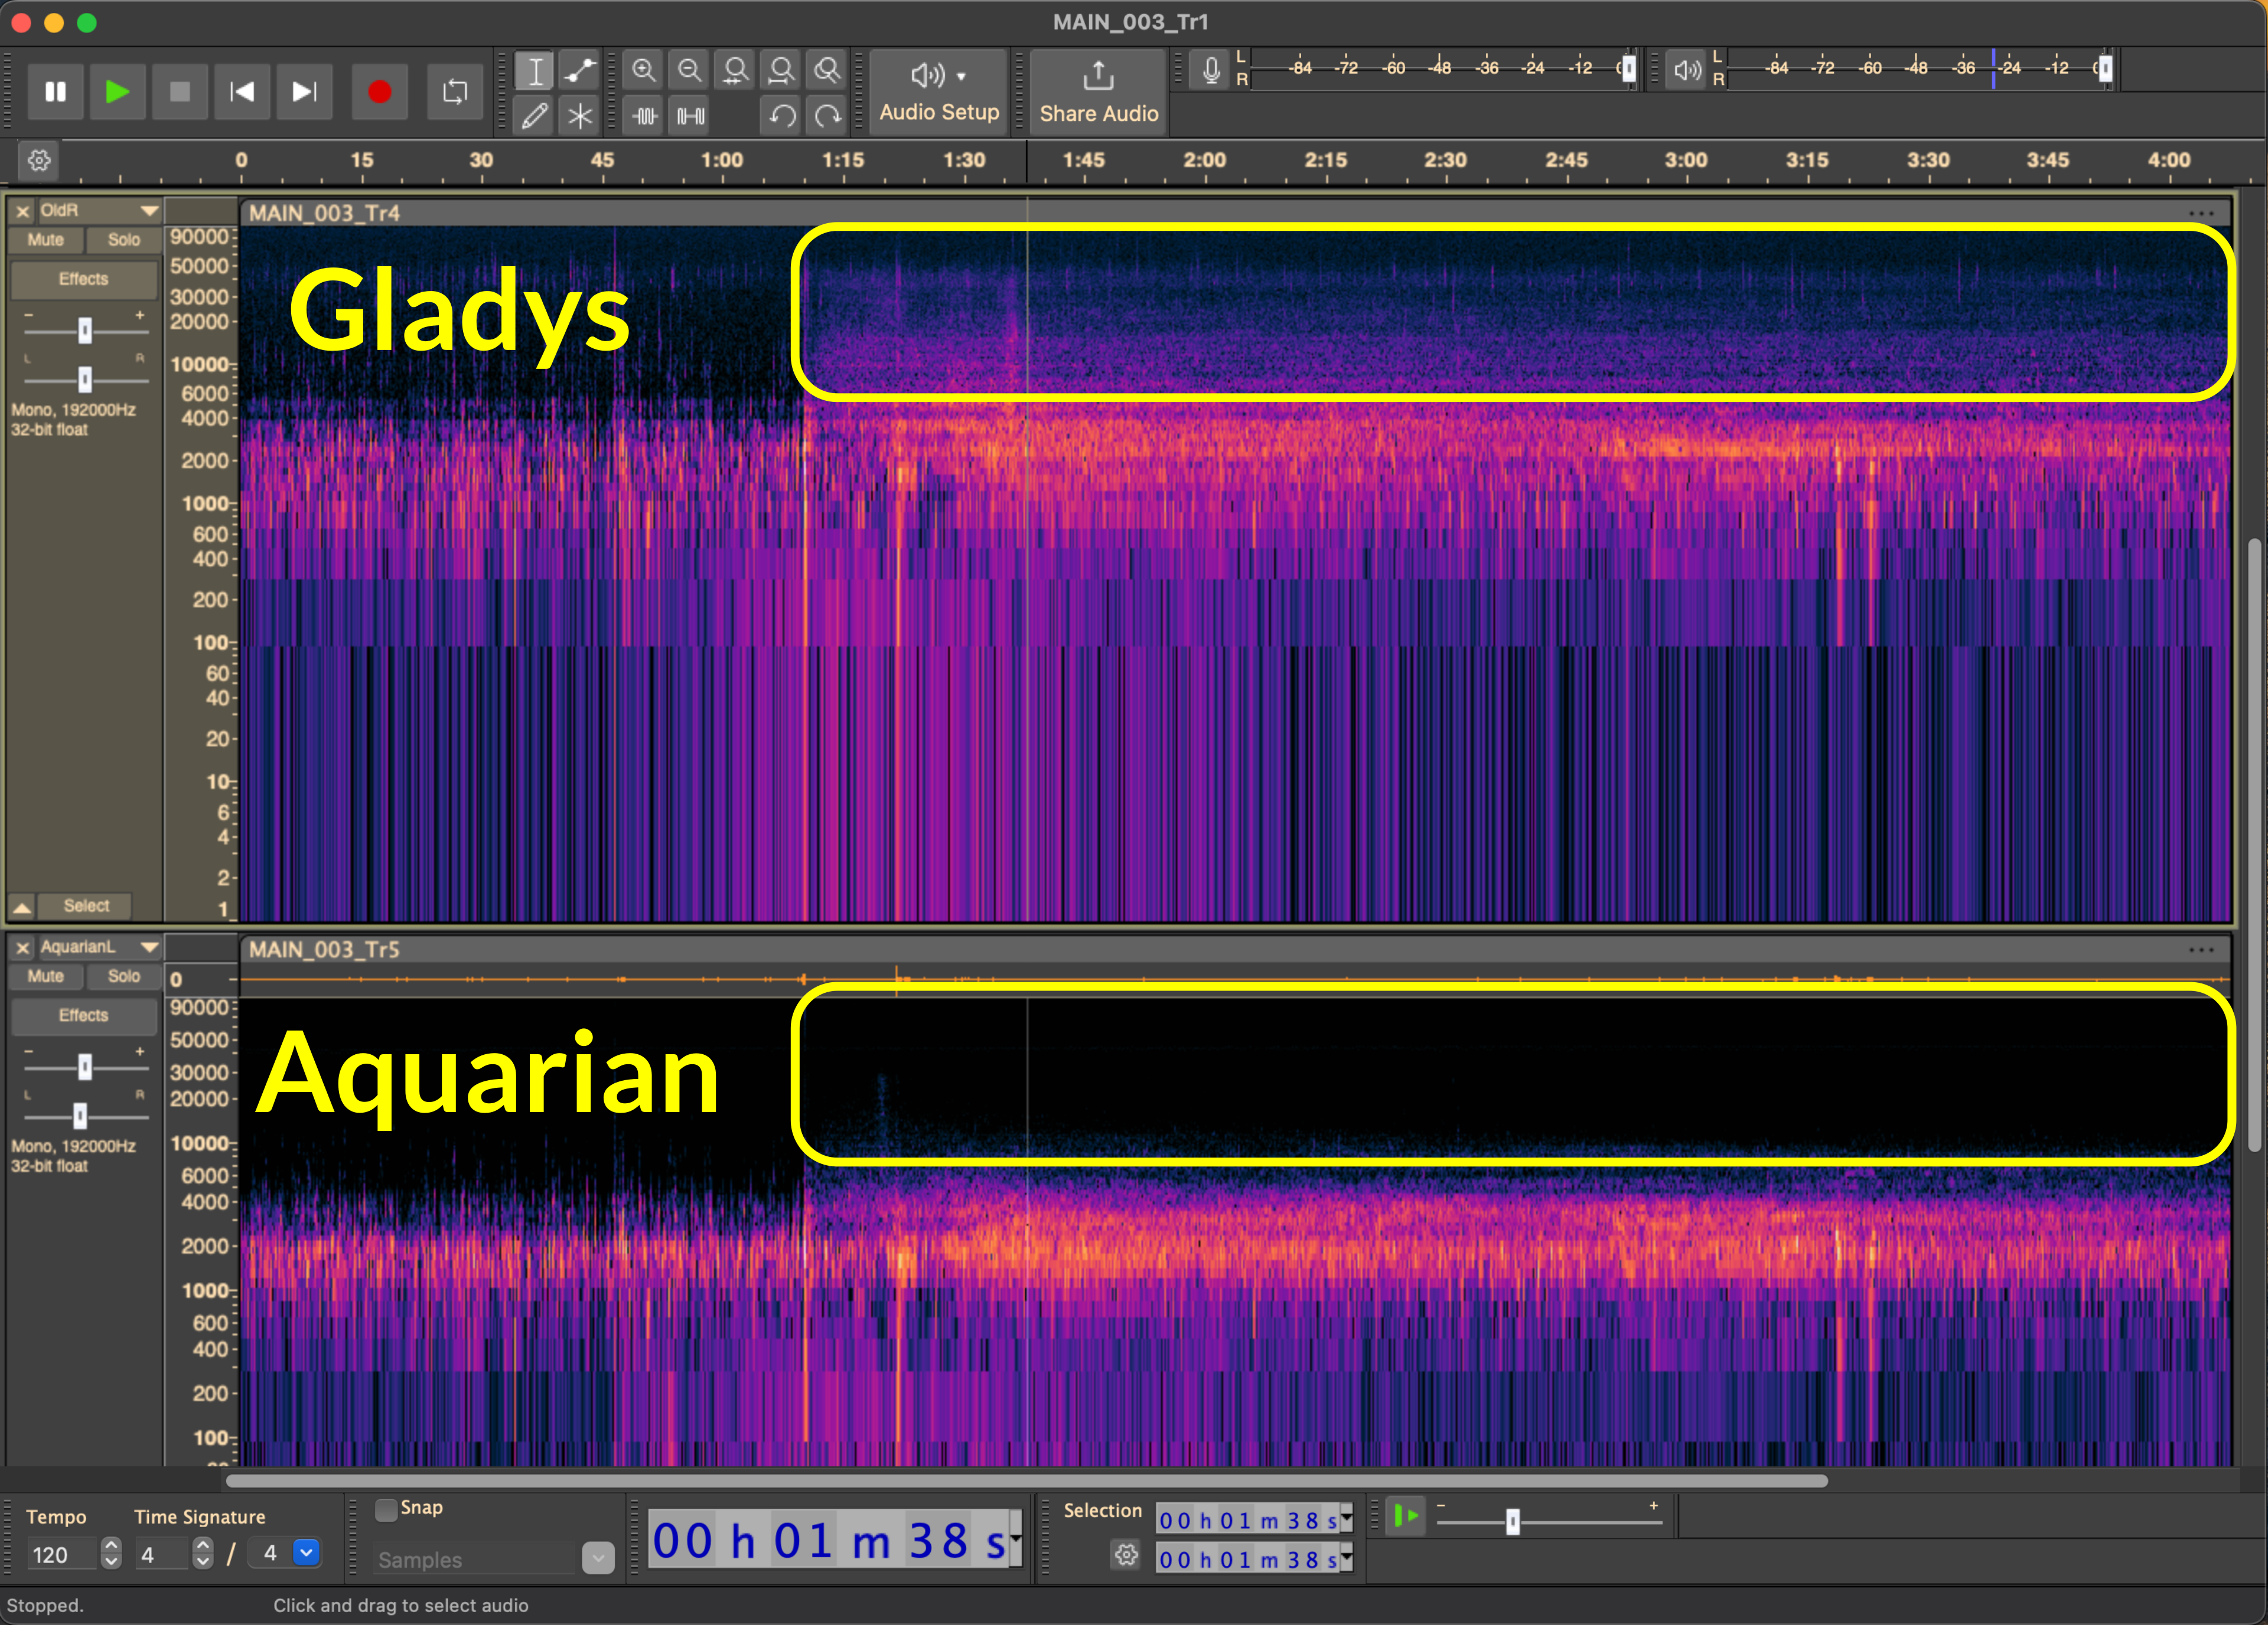Adjust the playback speed slider
The image size is (2268, 1625).
[1513, 1522]
